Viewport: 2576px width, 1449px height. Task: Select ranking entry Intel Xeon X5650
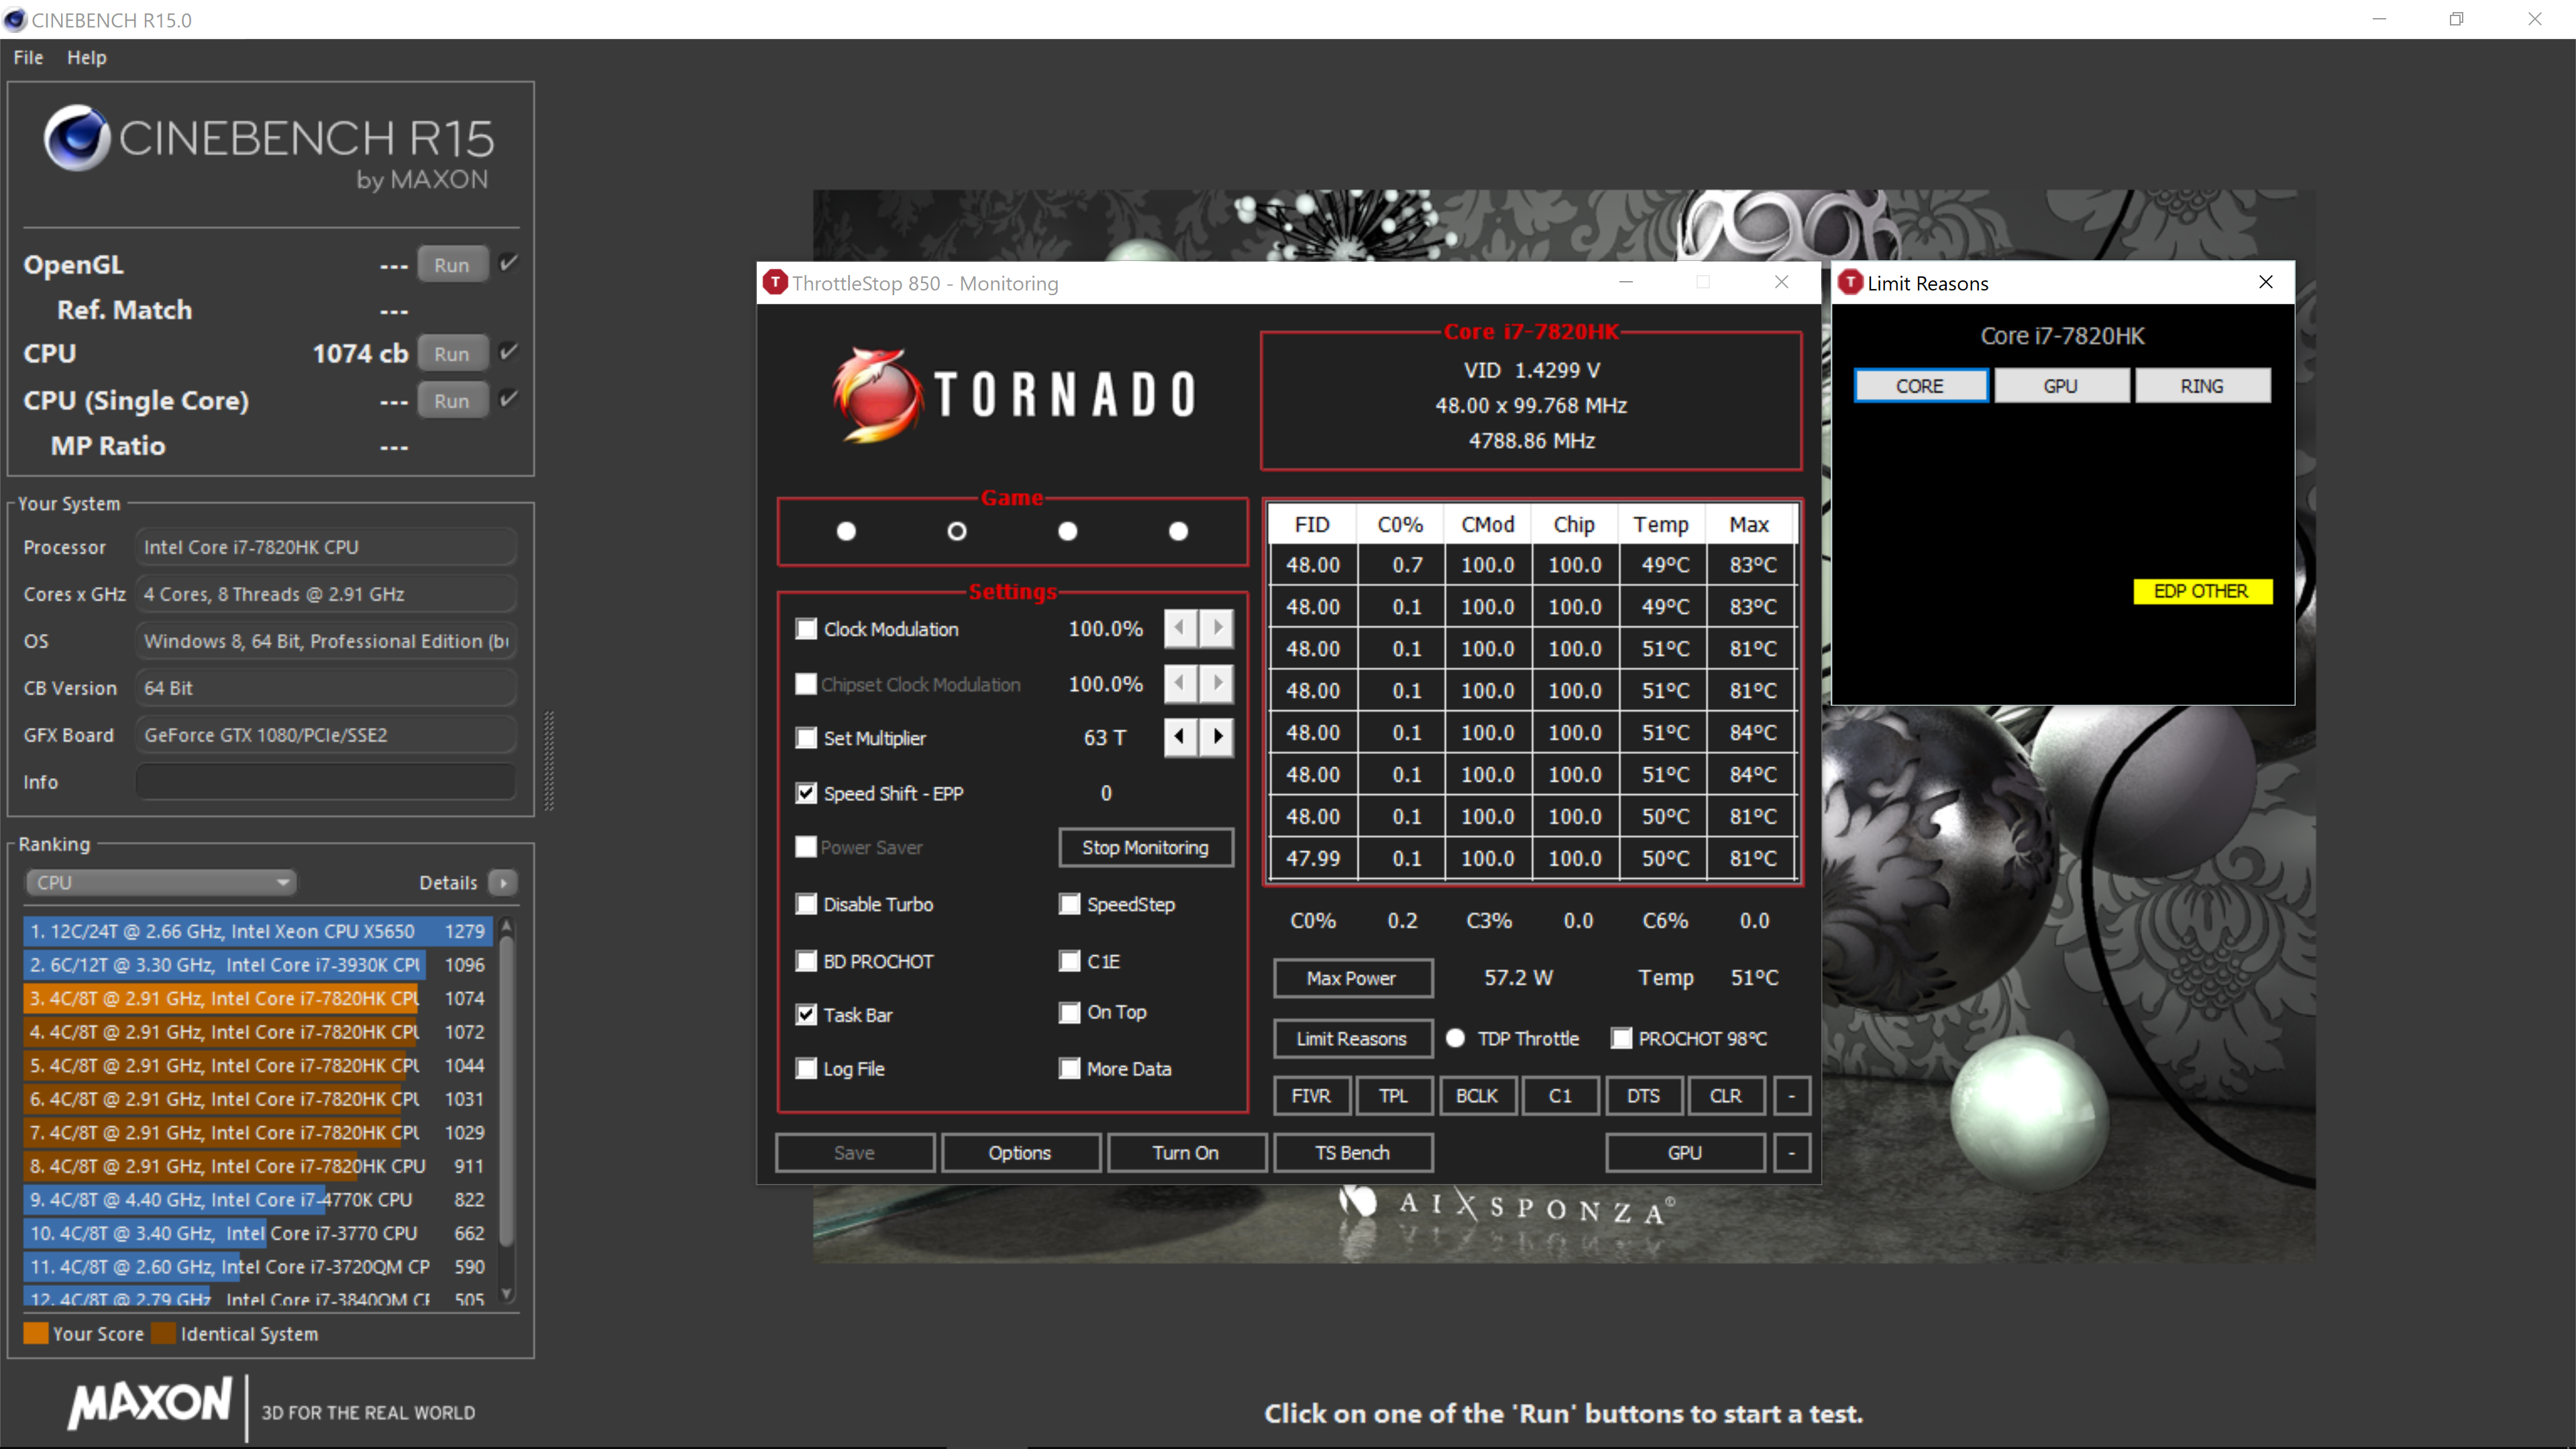pos(257,931)
